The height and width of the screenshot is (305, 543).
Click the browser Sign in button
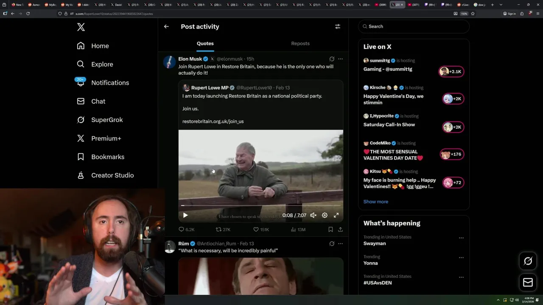pos(509,14)
